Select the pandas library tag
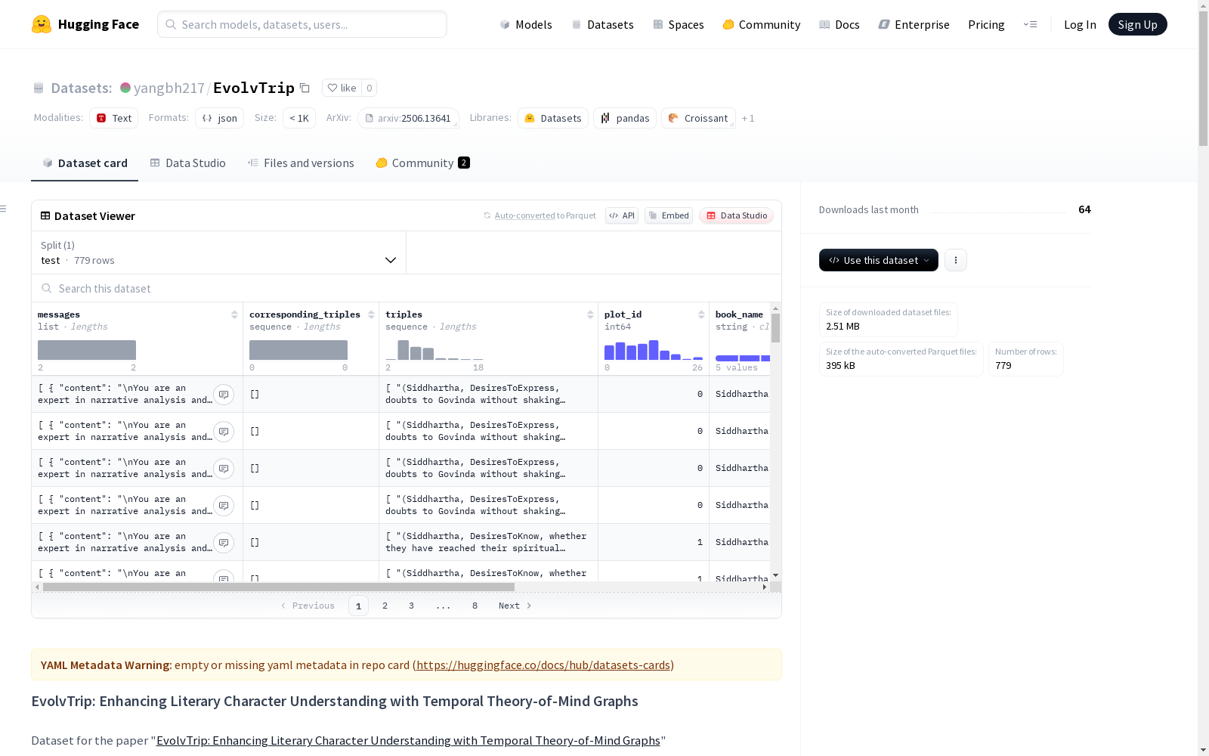The image size is (1209, 756). click(x=625, y=118)
